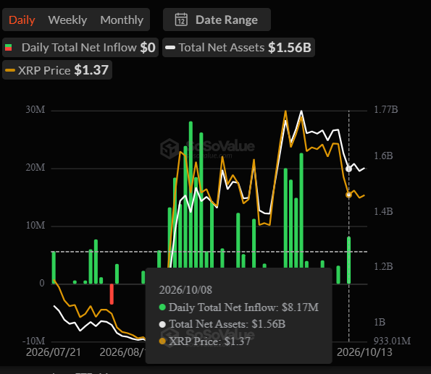Click the 2026/07/21 axis date label
Viewport: 431px width, 374px height.
point(54,352)
